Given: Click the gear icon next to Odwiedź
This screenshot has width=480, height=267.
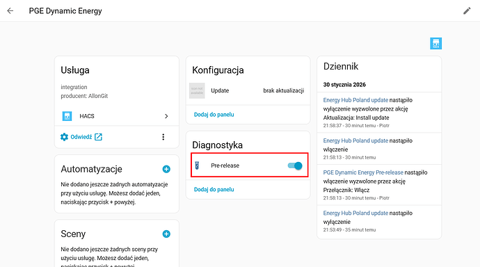Looking at the screenshot, I should point(64,137).
